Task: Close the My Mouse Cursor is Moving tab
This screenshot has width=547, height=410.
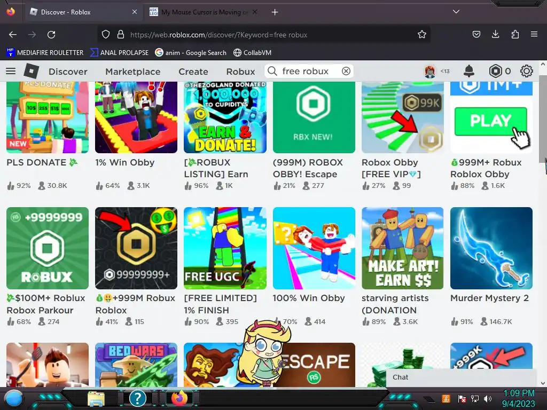Action: (x=255, y=12)
